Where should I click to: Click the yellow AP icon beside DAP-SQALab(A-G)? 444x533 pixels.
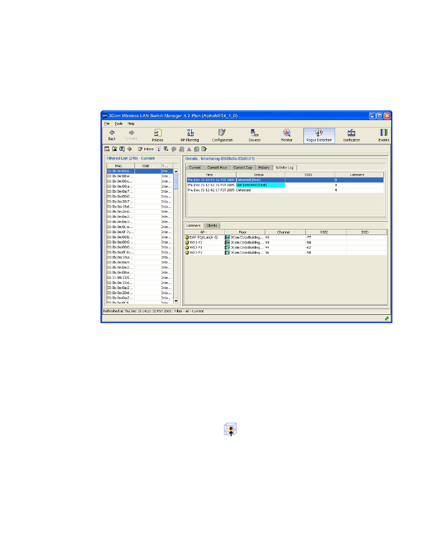click(187, 237)
